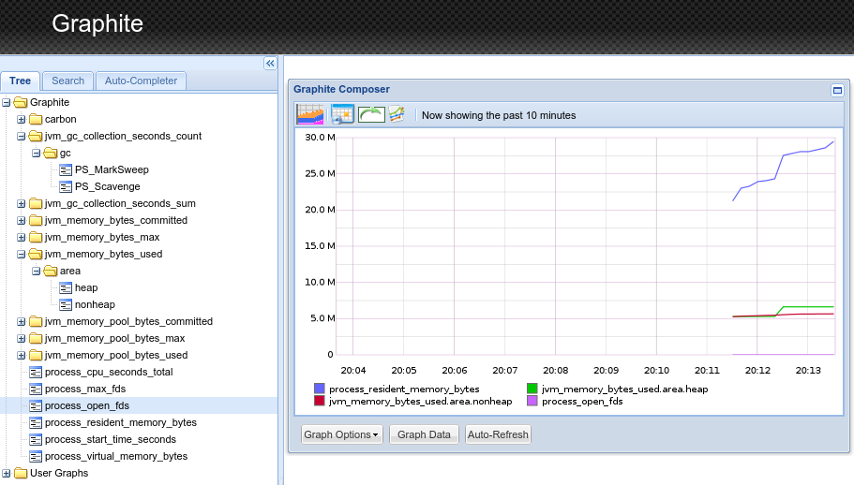Collapse the gc subfolder node
Screen dimensions: 854x485
36,153
